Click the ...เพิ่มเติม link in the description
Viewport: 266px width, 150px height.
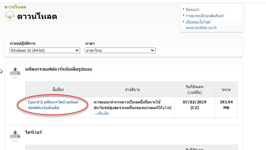101,113
